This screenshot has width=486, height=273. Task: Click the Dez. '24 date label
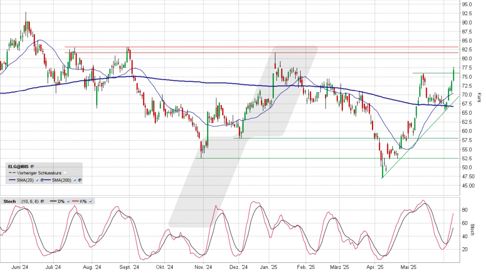tap(239, 267)
